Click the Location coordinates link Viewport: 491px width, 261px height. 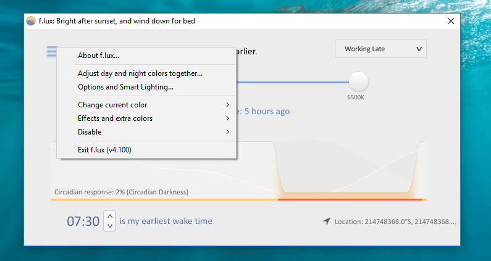click(395, 222)
